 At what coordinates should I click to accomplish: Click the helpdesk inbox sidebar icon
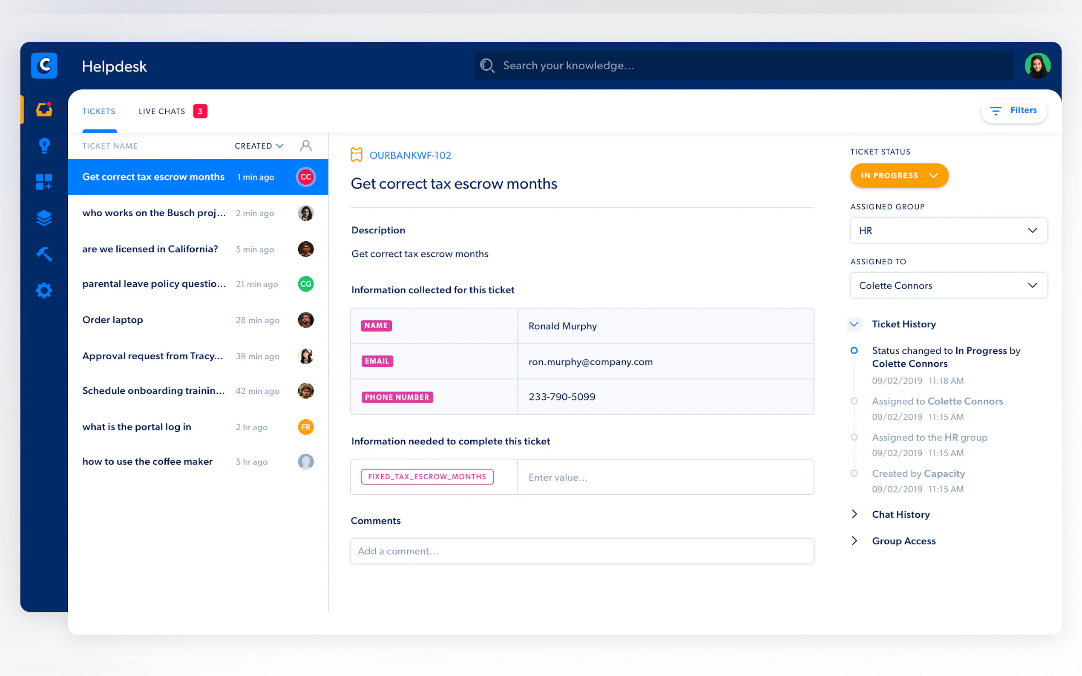click(x=44, y=109)
